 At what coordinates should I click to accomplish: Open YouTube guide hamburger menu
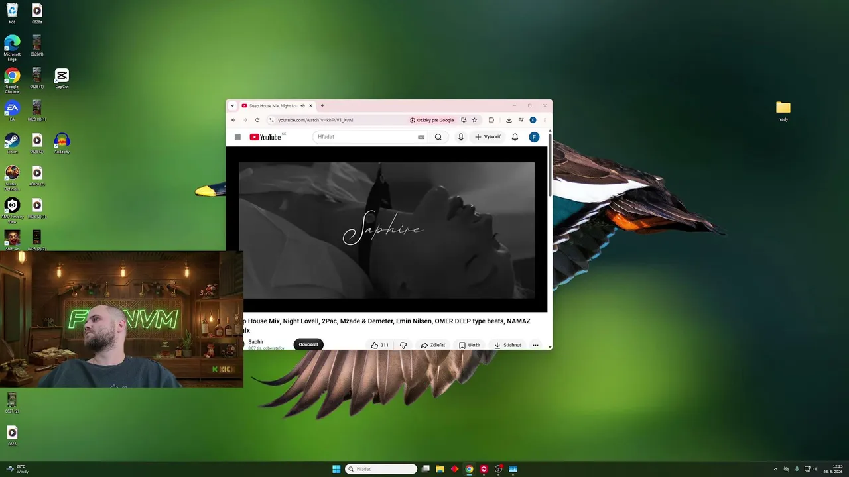tap(237, 137)
